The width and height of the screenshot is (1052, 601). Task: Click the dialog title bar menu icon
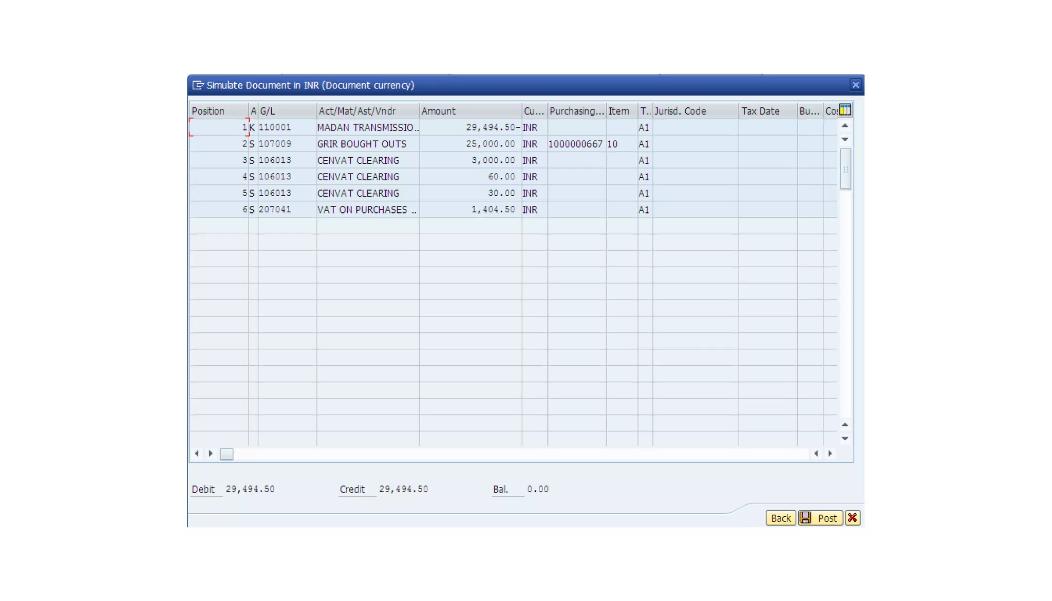coord(198,85)
